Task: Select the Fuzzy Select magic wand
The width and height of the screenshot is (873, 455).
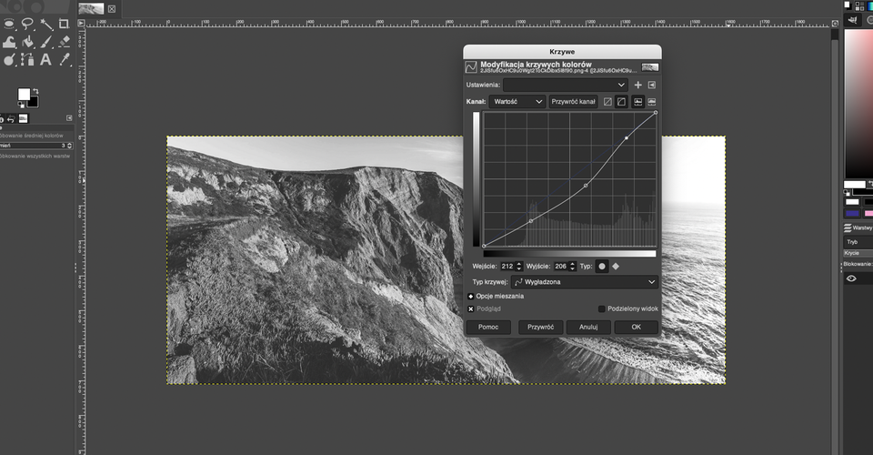Action: [45, 24]
